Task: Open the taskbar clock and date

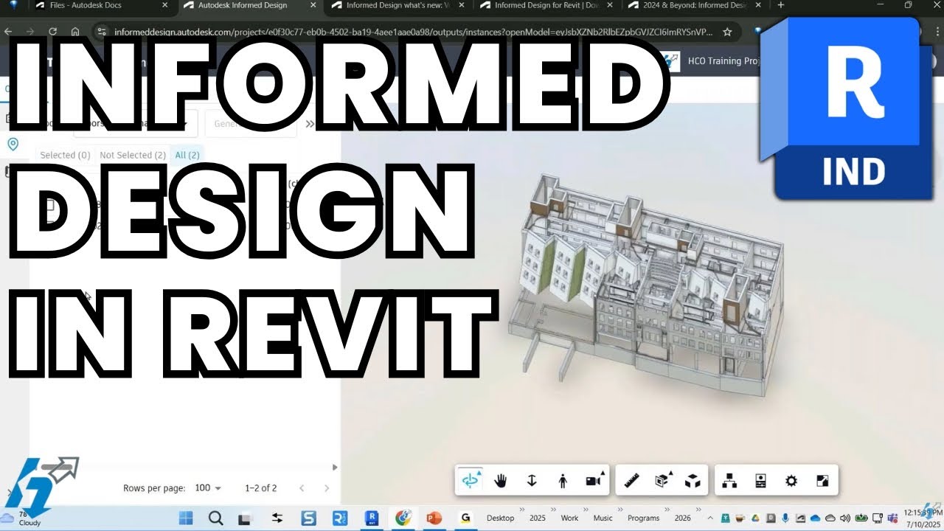Action: point(923,517)
